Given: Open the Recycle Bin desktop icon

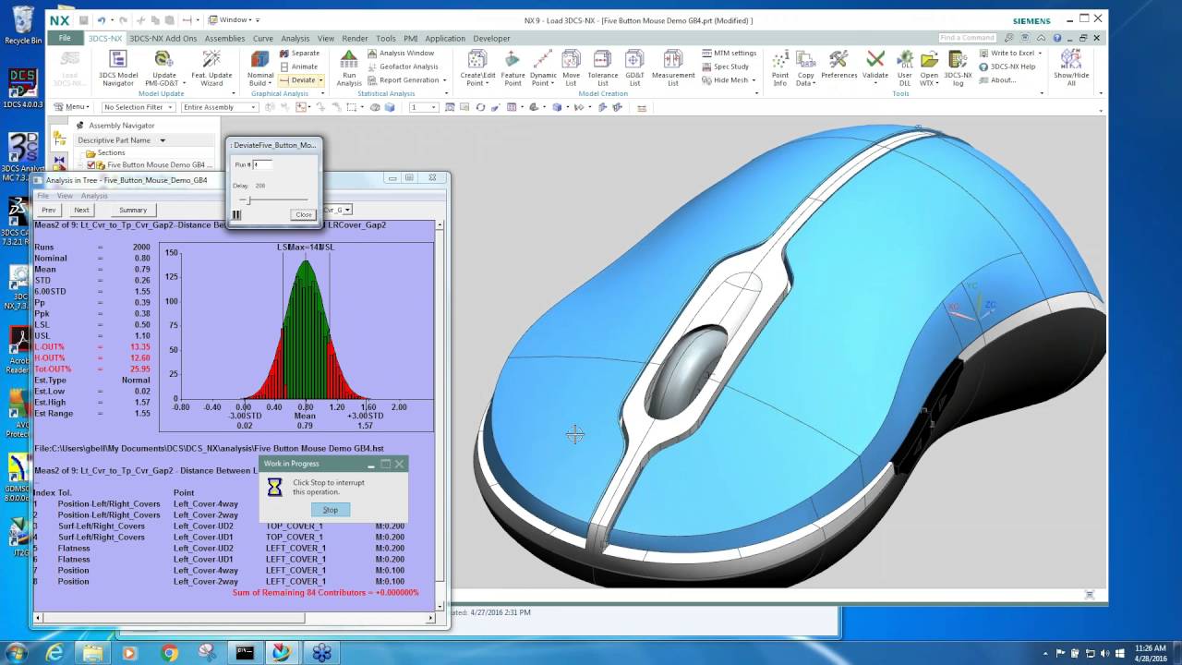Looking at the screenshot, I should click(22, 24).
